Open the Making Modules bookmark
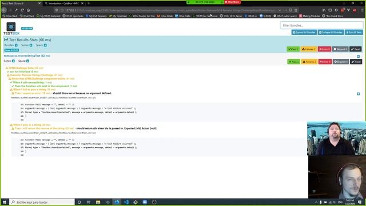Image resolution: width=366 pixels, height=206 pixels. 309,16
